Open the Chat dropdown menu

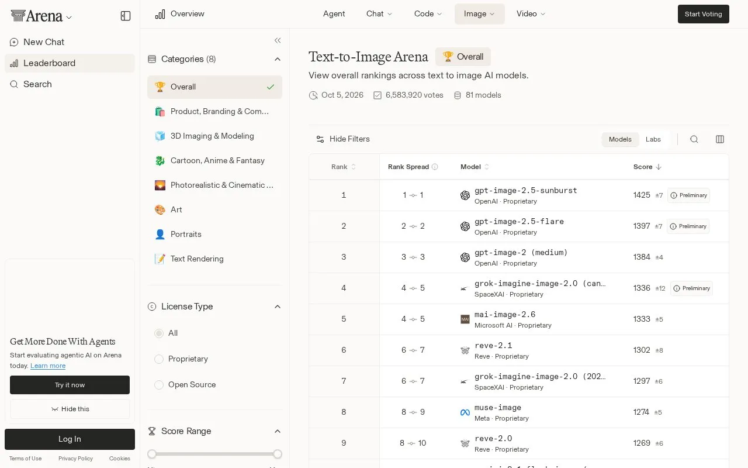pos(379,14)
